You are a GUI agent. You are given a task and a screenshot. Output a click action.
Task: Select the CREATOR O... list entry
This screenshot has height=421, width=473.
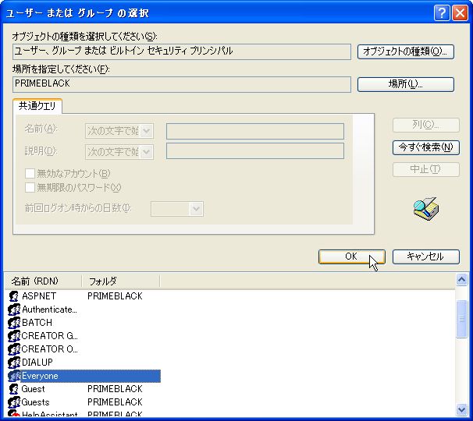49,349
